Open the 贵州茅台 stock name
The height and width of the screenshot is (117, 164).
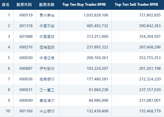tap(47, 15)
